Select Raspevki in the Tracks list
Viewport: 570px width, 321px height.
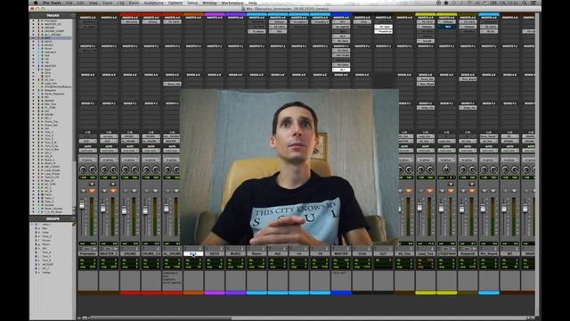click(x=50, y=90)
